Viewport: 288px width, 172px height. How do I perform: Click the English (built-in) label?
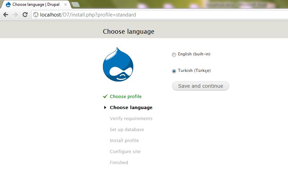click(x=194, y=54)
